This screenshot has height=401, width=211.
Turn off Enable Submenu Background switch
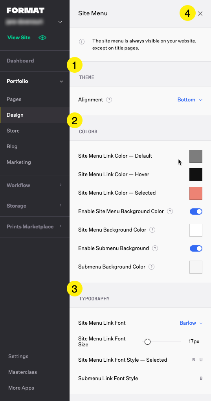coord(196,248)
